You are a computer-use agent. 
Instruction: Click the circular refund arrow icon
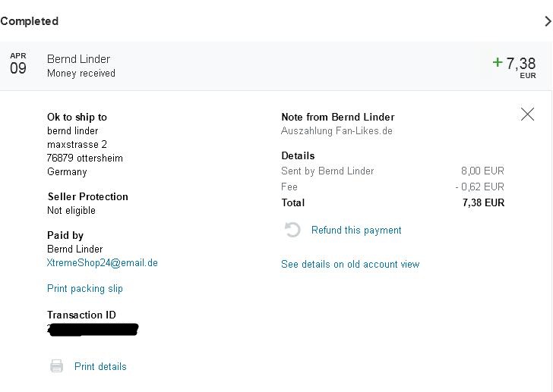coord(292,230)
